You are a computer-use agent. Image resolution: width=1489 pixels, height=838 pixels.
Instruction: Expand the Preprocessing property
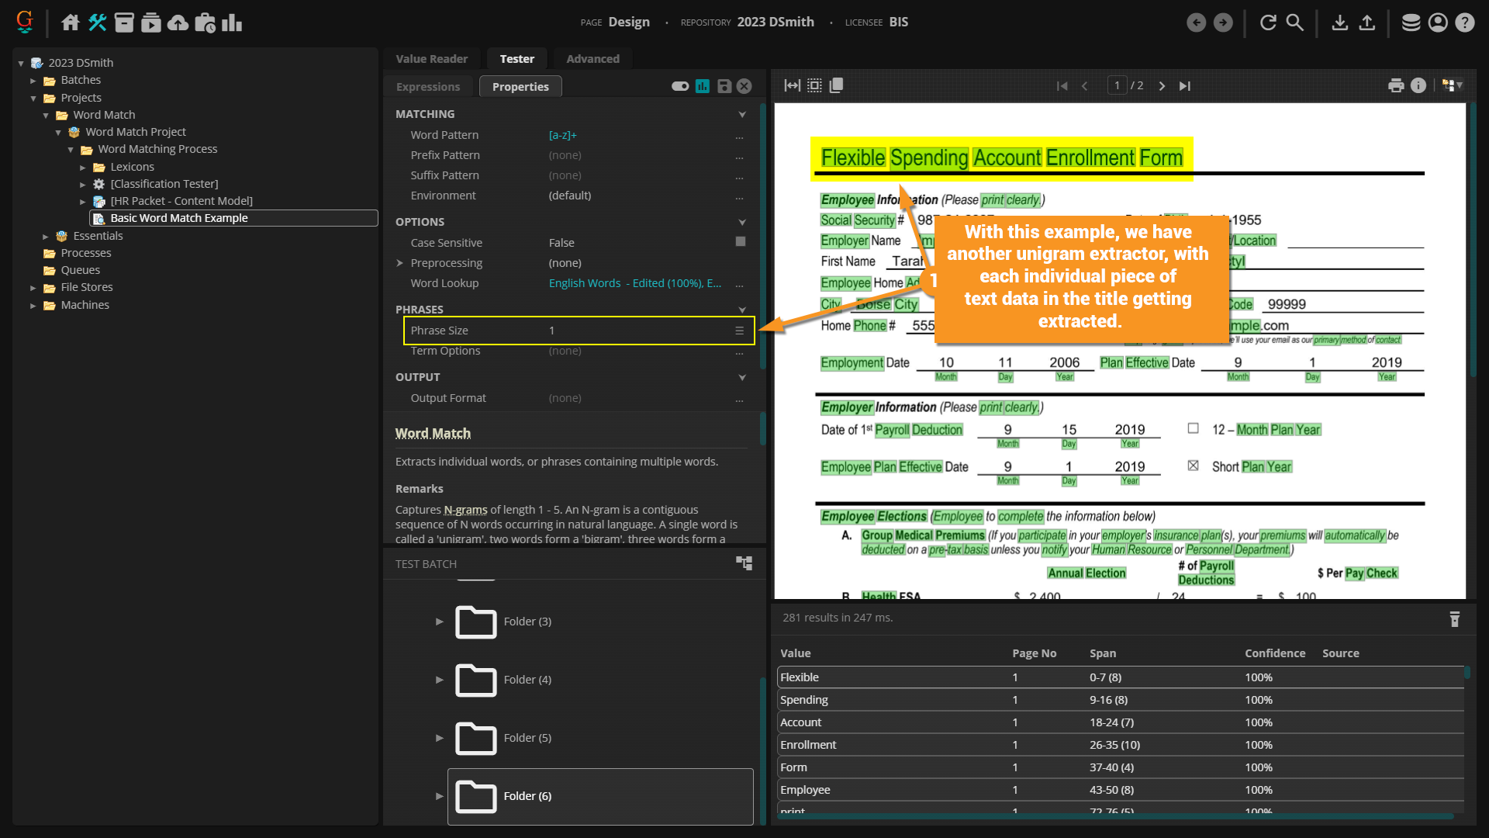(399, 263)
